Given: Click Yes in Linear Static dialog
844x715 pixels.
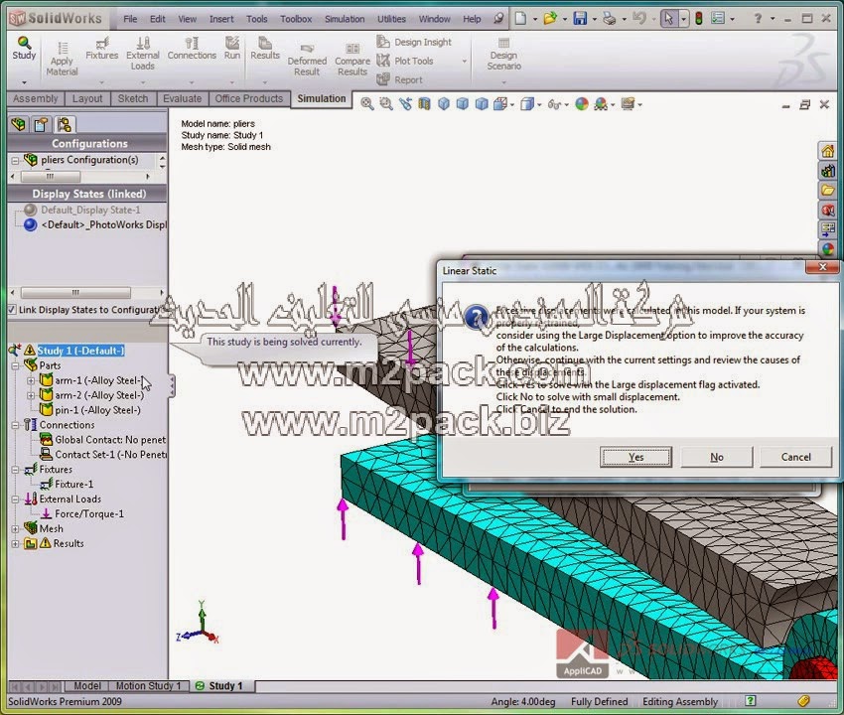Looking at the screenshot, I should click(x=635, y=457).
